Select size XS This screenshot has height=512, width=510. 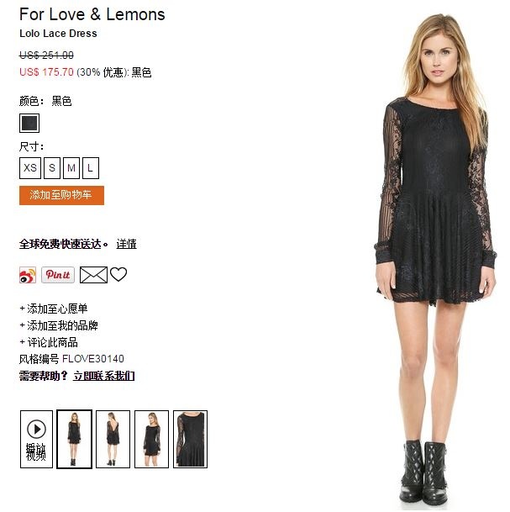pos(30,168)
